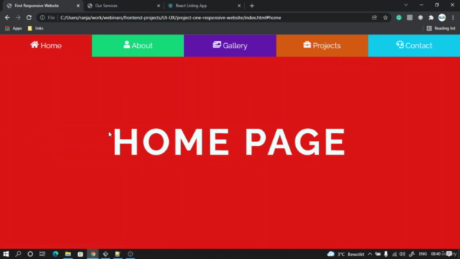Viewport: 460px width, 259px height.
Task: Open Windows taskbar search
Action: 18,254
